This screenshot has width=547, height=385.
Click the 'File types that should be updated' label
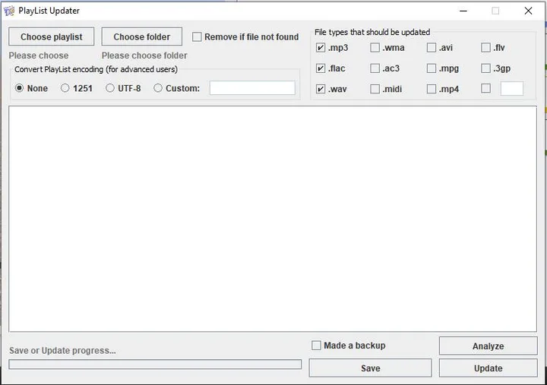[372, 32]
